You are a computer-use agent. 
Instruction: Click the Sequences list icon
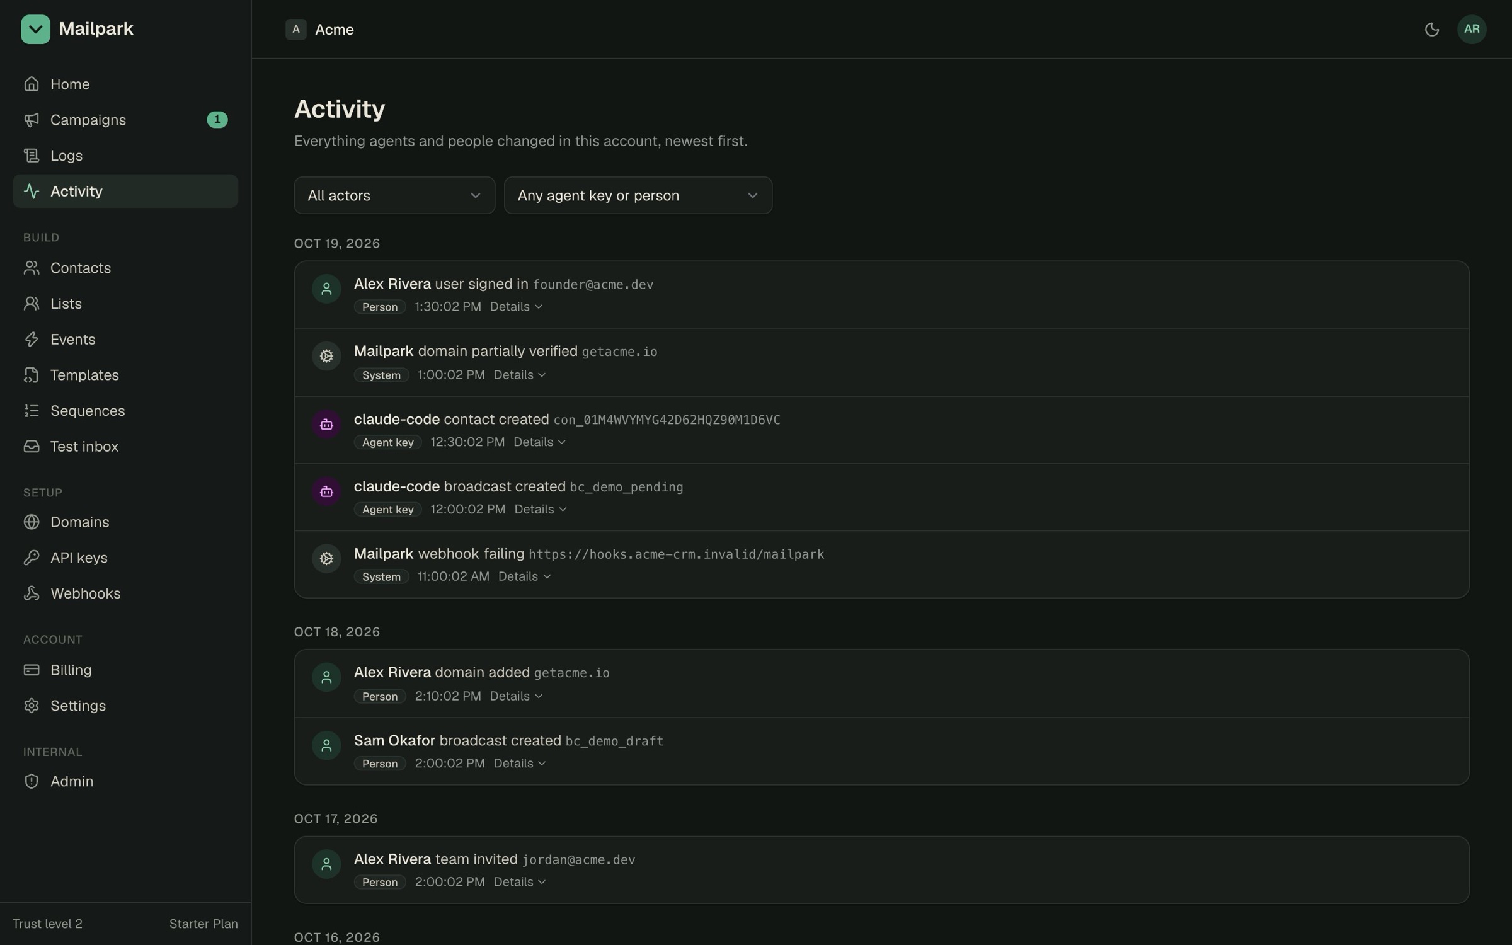(x=31, y=411)
